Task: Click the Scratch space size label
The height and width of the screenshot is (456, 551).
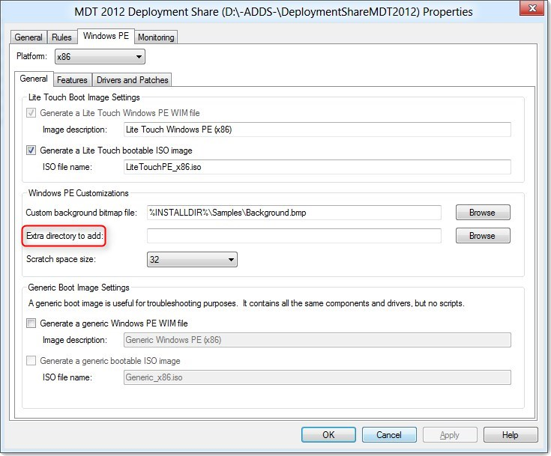Action: click(61, 259)
